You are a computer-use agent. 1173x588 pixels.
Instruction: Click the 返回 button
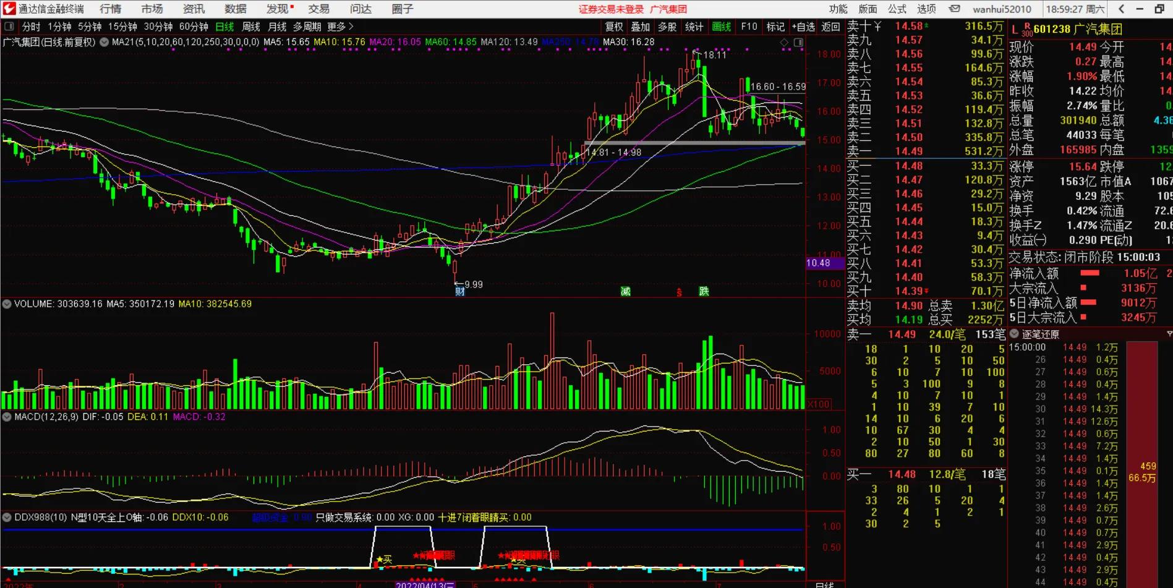click(x=830, y=27)
